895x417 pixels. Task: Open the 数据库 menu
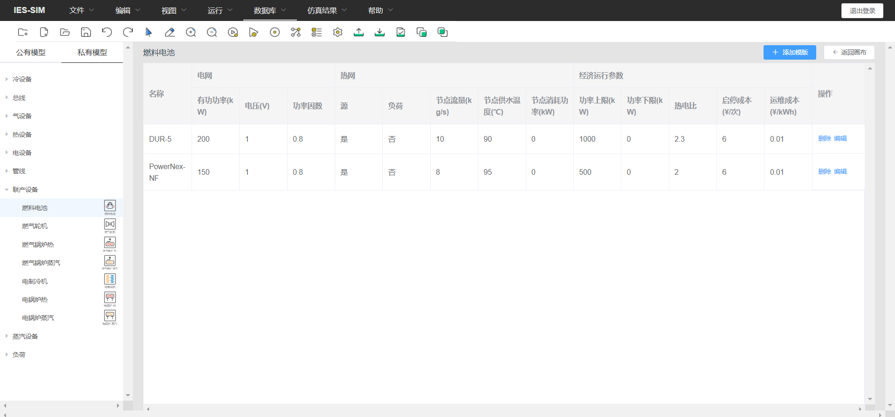(270, 10)
